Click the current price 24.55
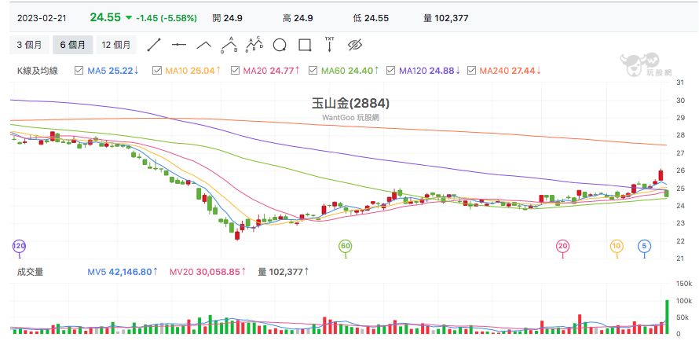This screenshot has height=341, width=699. pyautogui.click(x=105, y=17)
